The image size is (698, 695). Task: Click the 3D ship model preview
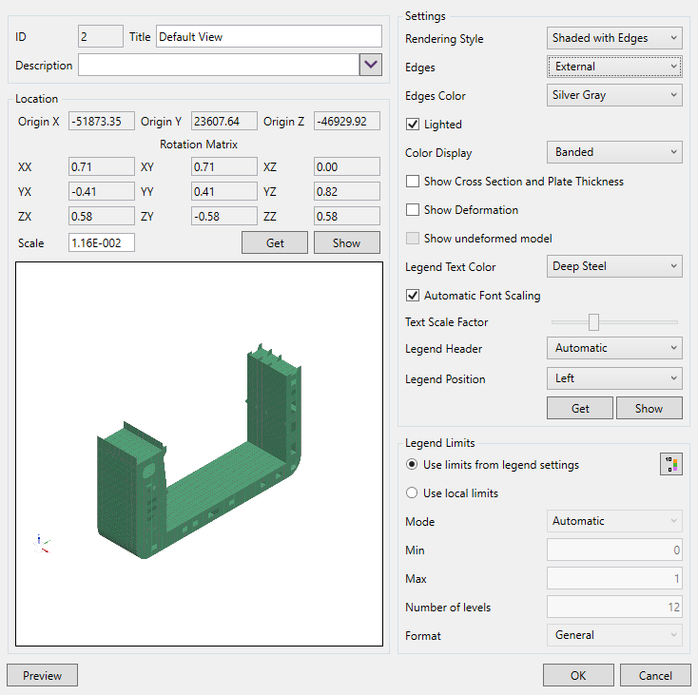tap(200, 447)
